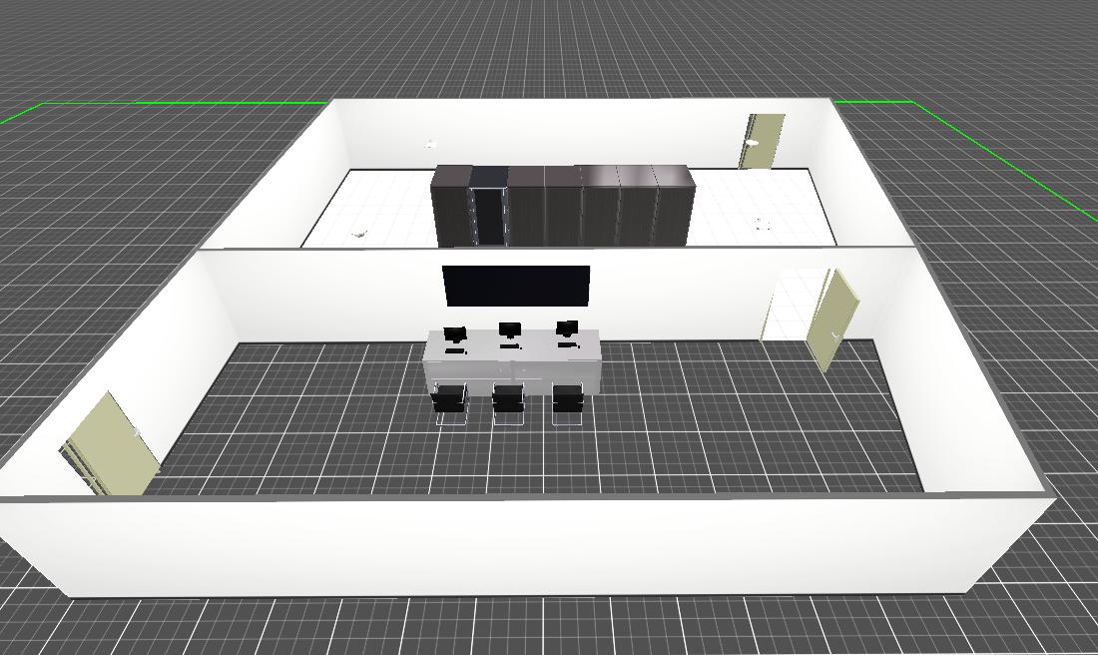Viewport: 1098px width, 655px height.
Task: Select the left office chair
Action: click(449, 401)
